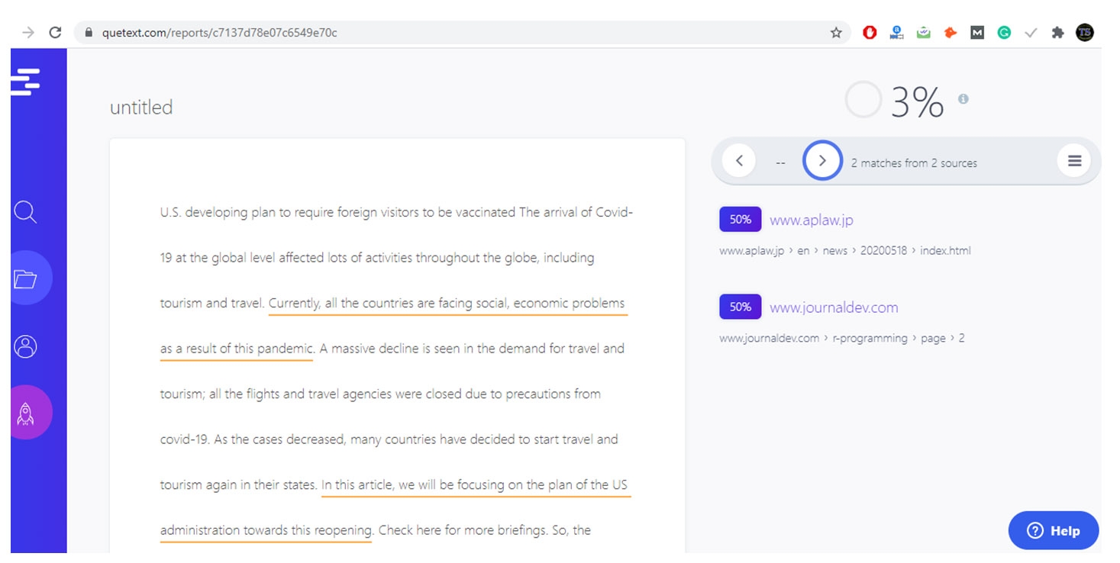The width and height of the screenshot is (1120, 563).
Task: Click the quetext.com address bar
Action: 458,33
